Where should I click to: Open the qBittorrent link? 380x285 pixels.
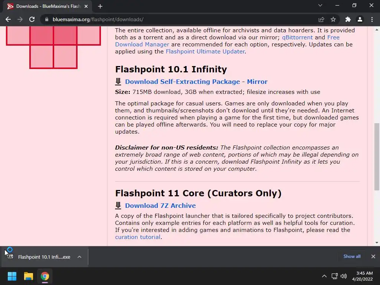[x=297, y=37]
